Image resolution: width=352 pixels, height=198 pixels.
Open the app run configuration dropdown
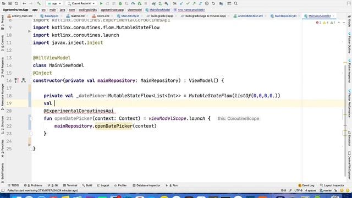(x=54, y=4)
